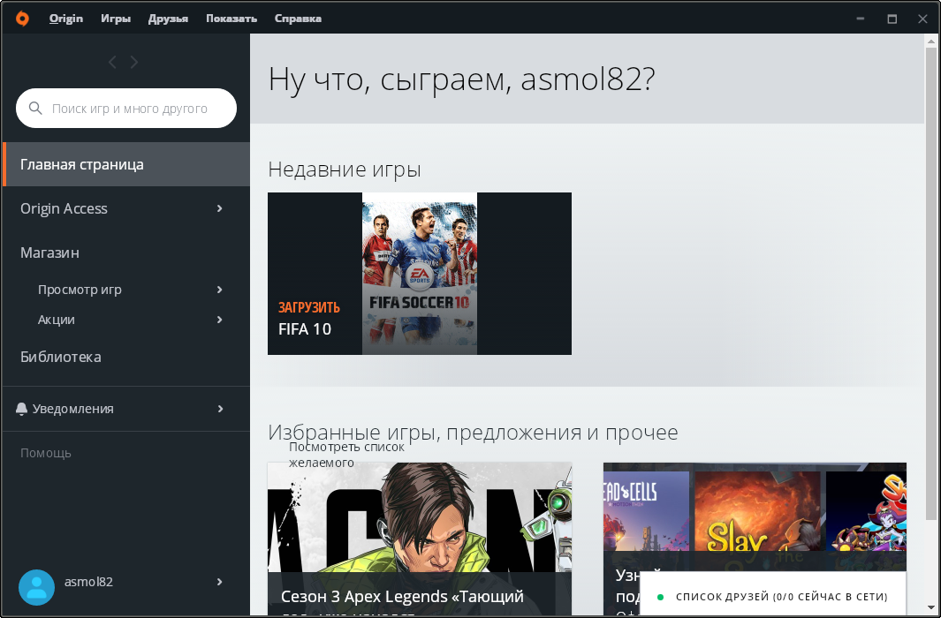Select Главная страница in sidebar

[126, 164]
